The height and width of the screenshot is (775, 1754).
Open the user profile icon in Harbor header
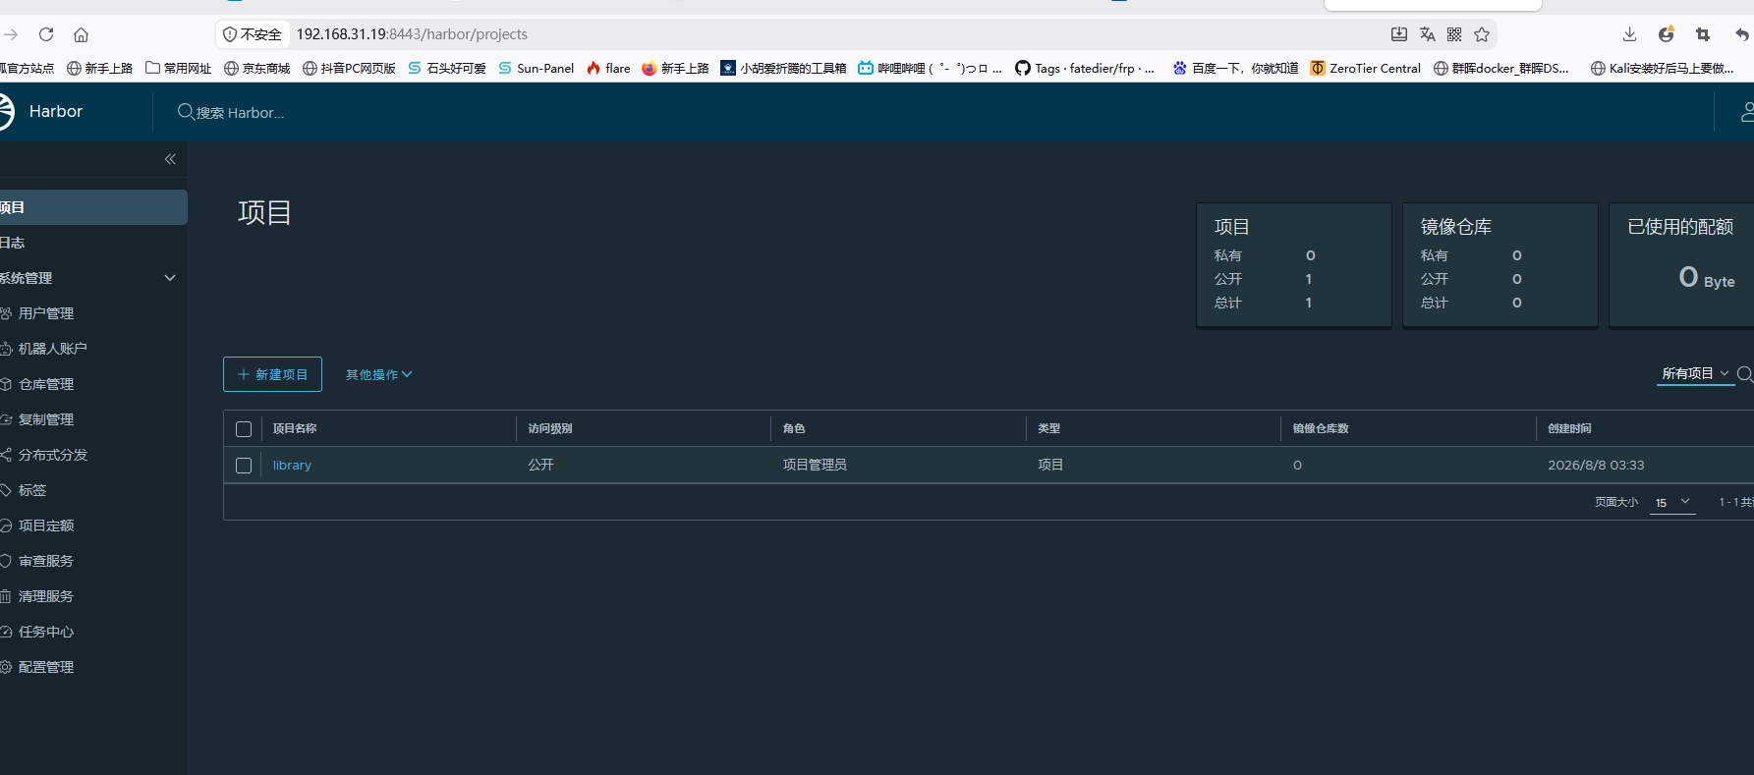pyautogui.click(x=1746, y=112)
